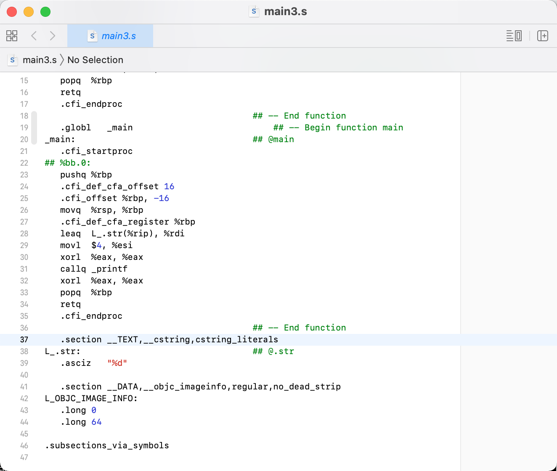Screen dimensions: 557x471
Task: Minimize the main3.s window
Action: click(x=29, y=12)
